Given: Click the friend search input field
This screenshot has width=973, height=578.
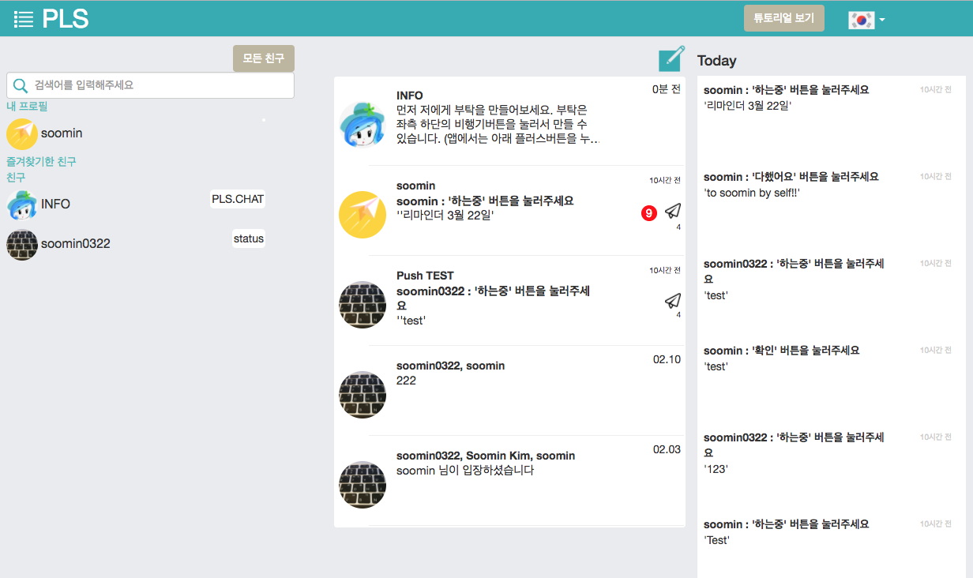Looking at the screenshot, I should (158, 85).
